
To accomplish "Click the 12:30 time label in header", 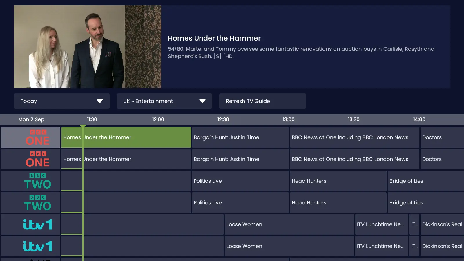I will tap(223, 119).
